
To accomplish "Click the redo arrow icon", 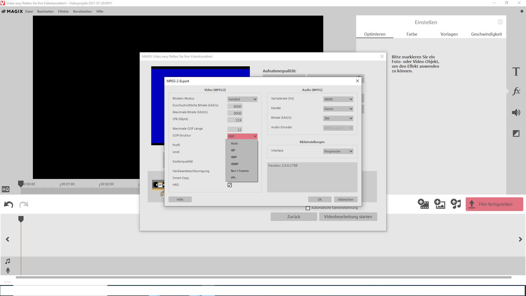I will coord(24,204).
